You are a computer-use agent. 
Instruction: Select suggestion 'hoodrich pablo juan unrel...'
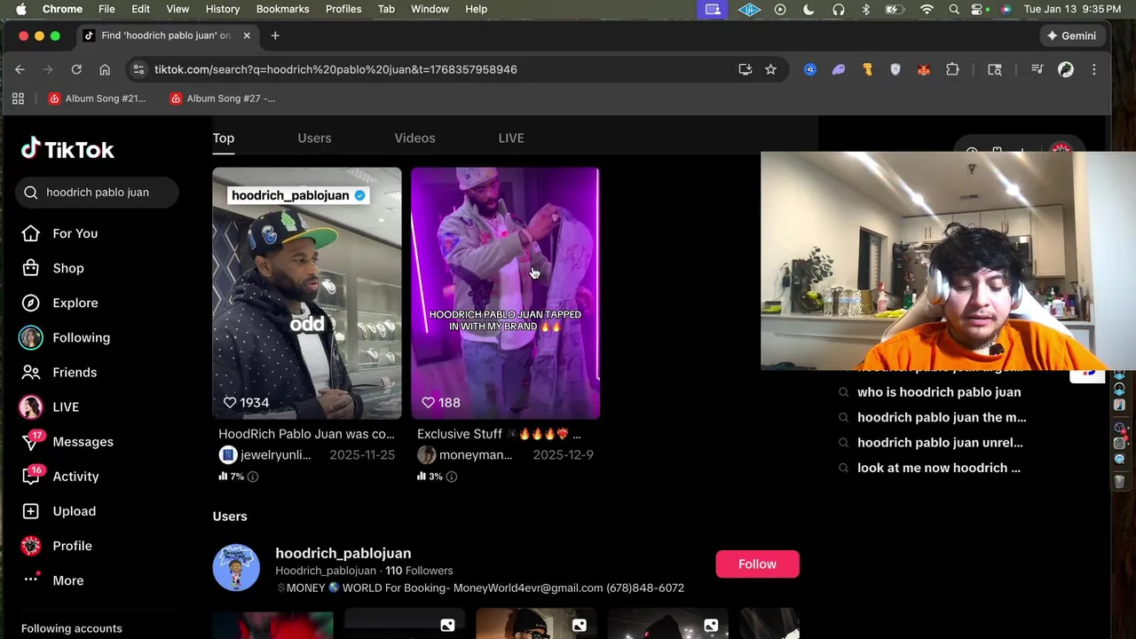tap(940, 443)
